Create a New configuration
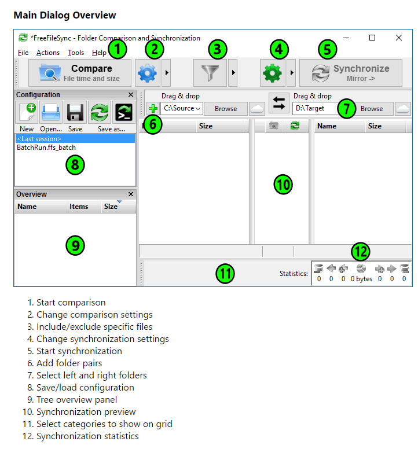The width and height of the screenshot is (418, 449). click(28, 112)
